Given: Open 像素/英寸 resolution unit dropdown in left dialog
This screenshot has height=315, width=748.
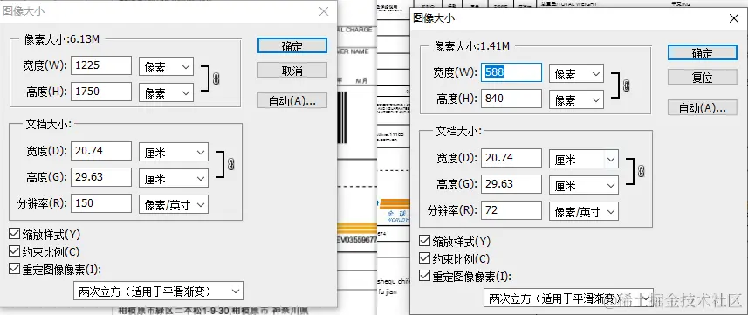Looking at the screenshot, I should (174, 204).
